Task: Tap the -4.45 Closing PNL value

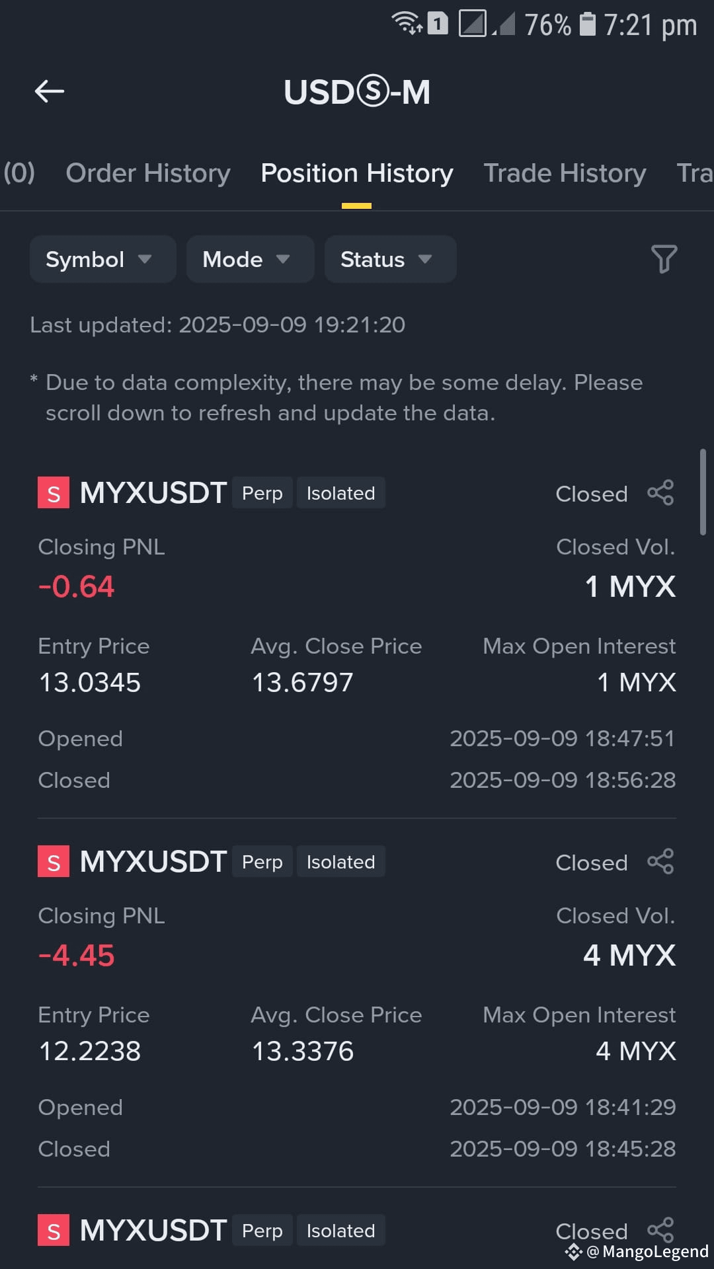Action: tap(76, 955)
